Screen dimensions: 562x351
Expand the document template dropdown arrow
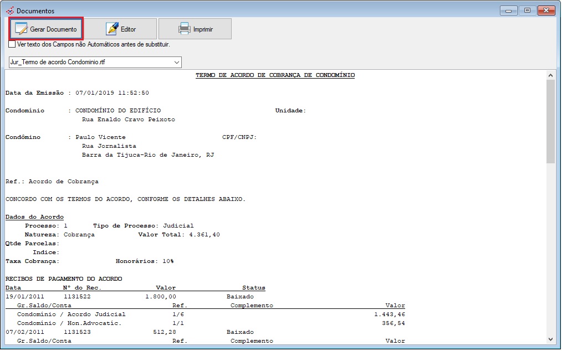[x=176, y=63]
